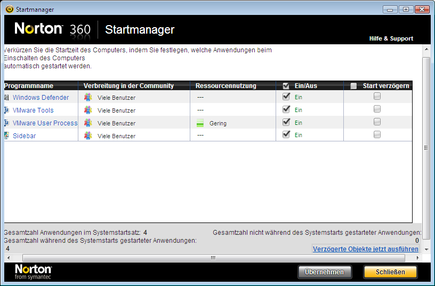435x286 pixels.
Task: Click the community users icon for VMware Tools
Action: 88,110
